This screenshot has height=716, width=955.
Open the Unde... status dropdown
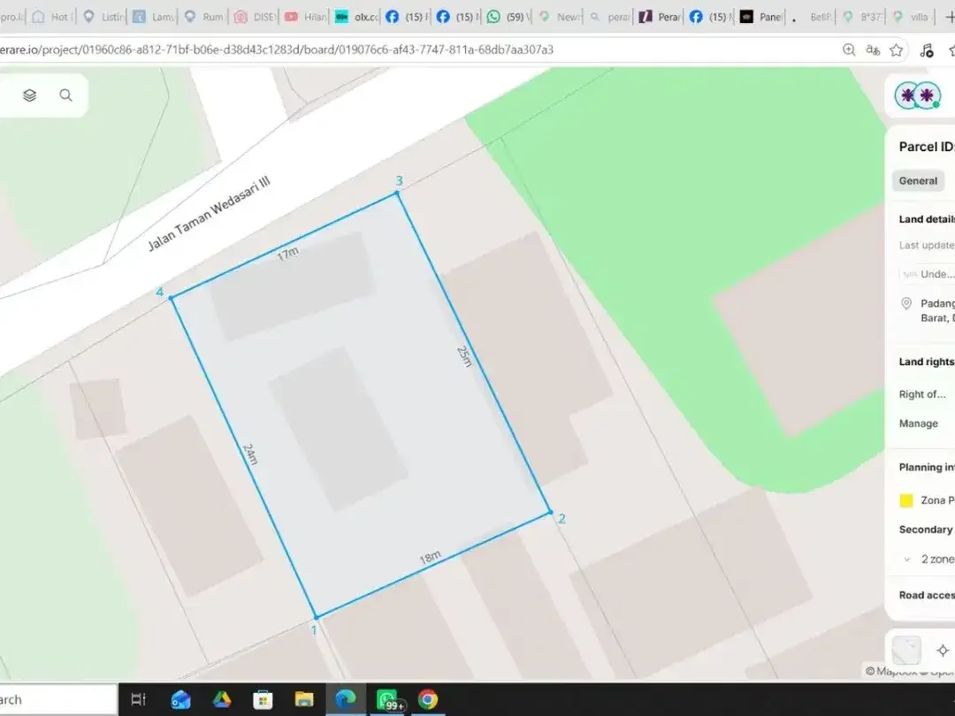(x=927, y=274)
